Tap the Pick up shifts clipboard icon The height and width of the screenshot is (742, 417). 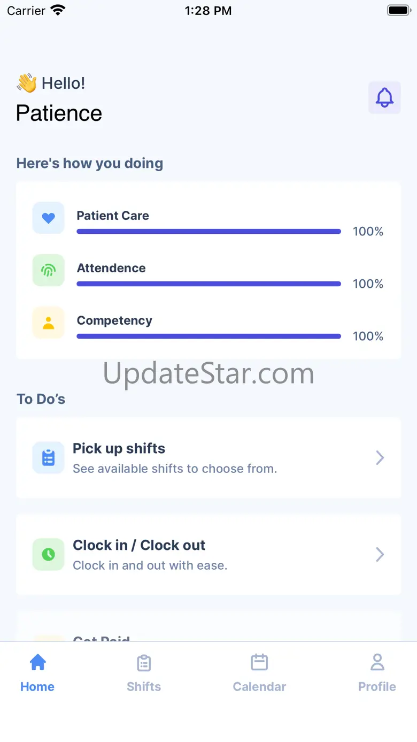pos(49,457)
